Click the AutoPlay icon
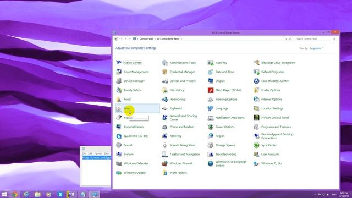The width and height of the screenshot is (352, 198). (x=211, y=63)
